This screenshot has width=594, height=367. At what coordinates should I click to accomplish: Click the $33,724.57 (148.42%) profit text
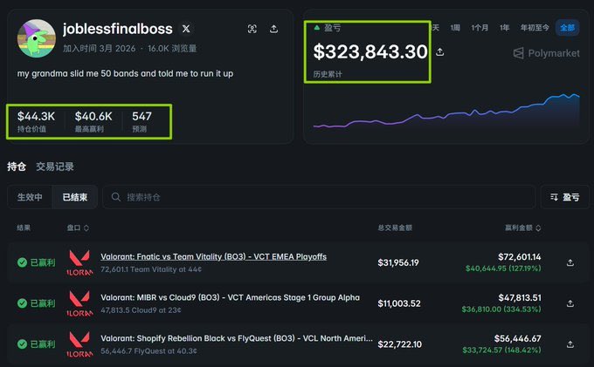point(501,350)
